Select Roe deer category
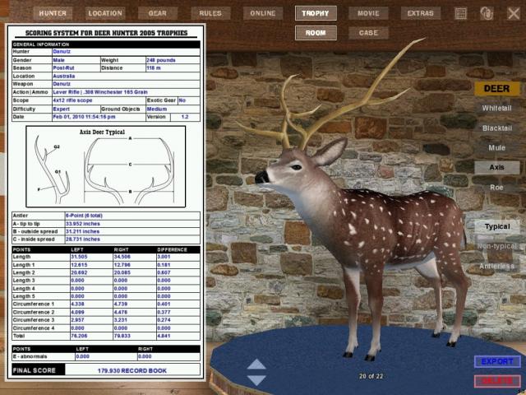Viewport: 526px width, 395px height. (x=496, y=188)
